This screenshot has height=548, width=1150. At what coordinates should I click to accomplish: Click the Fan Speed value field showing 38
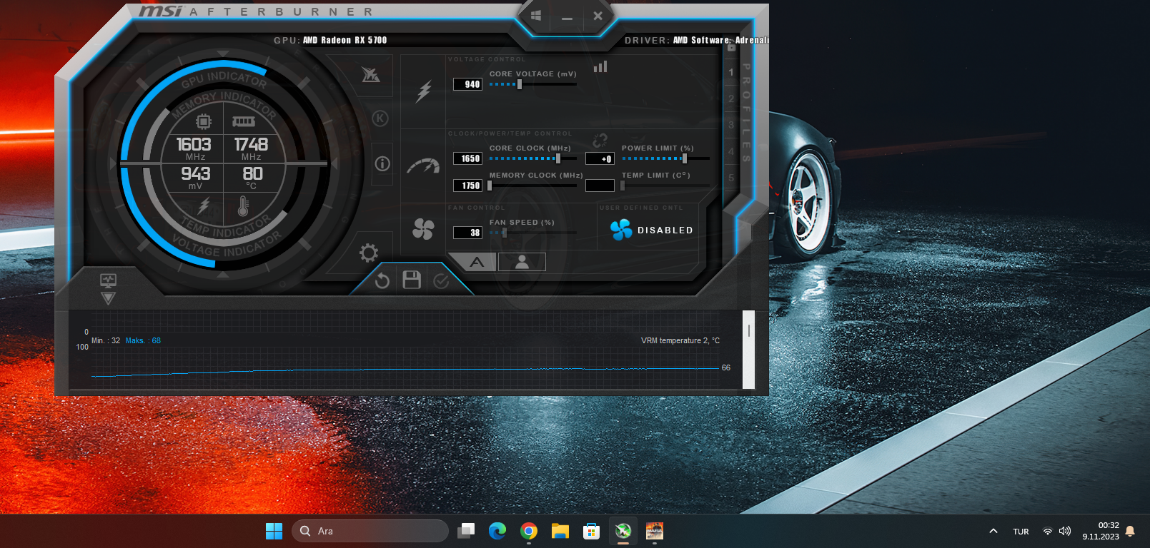pos(467,233)
